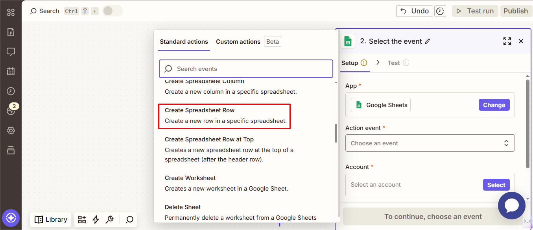The width and height of the screenshot is (533, 230).
Task: Click the pencil icon to rename the step
Action: pos(428,41)
